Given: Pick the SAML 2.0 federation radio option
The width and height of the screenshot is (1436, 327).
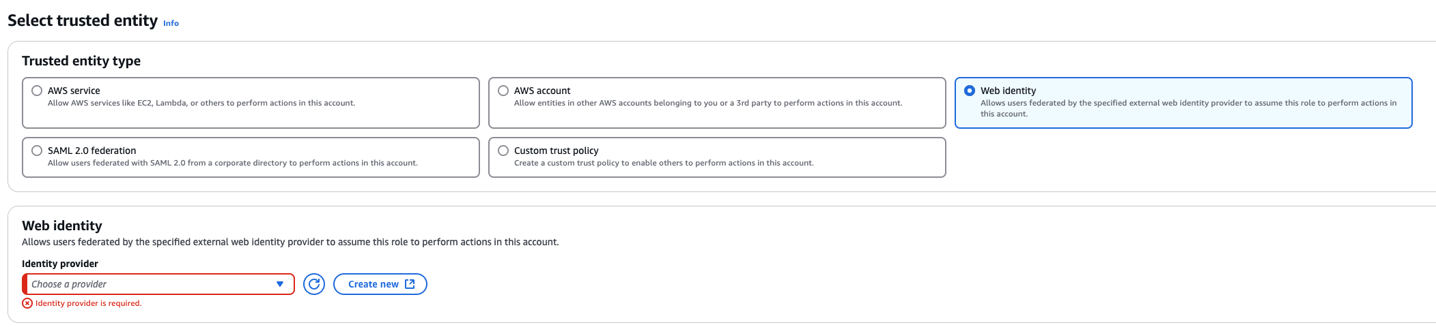Looking at the screenshot, I should tap(37, 151).
